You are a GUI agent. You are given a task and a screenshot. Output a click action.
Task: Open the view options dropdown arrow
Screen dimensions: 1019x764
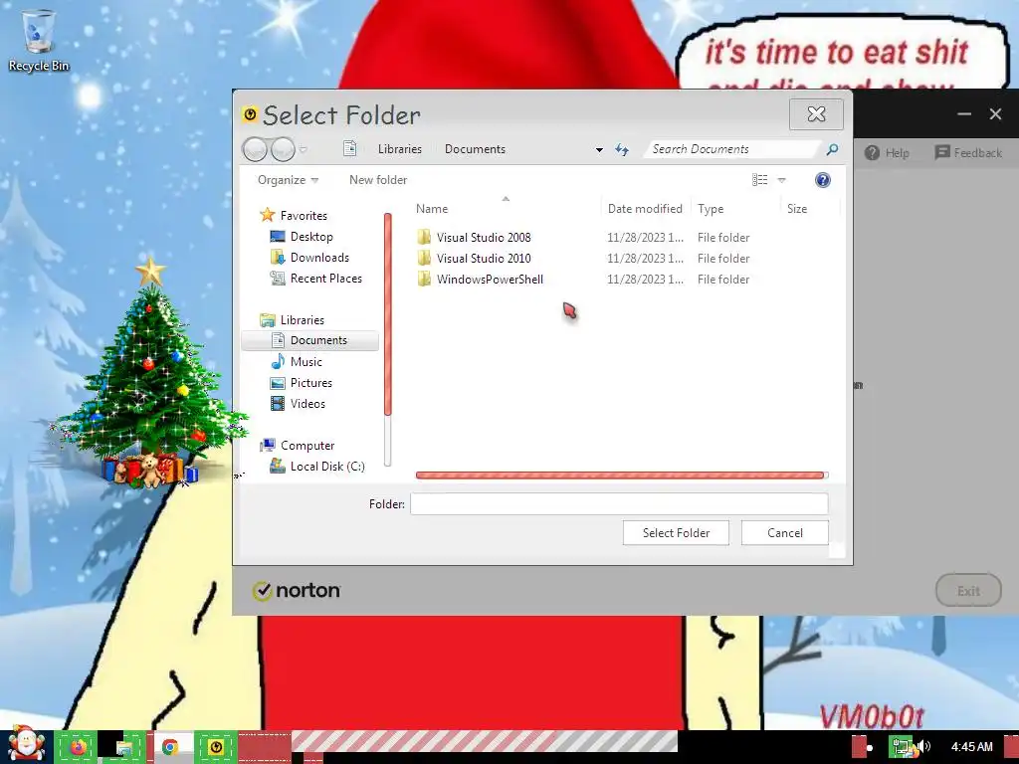[782, 180]
